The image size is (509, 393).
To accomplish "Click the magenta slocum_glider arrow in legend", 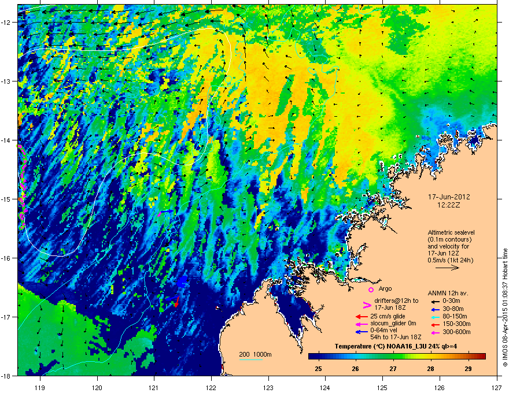I will coord(362,324).
